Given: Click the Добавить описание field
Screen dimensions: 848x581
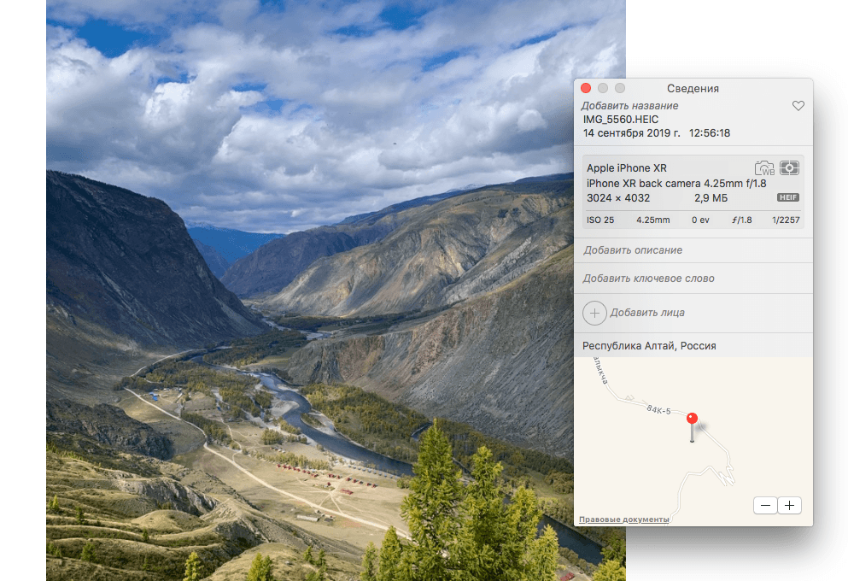Looking at the screenshot, I should [633, 250].
